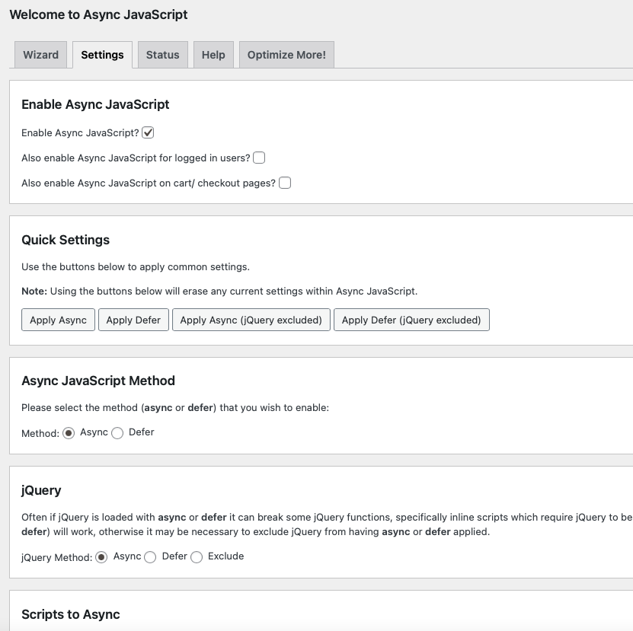Viewport: 633px width, 631px height.
Task: Click the Apply Async button
Action: pos(58,320)
